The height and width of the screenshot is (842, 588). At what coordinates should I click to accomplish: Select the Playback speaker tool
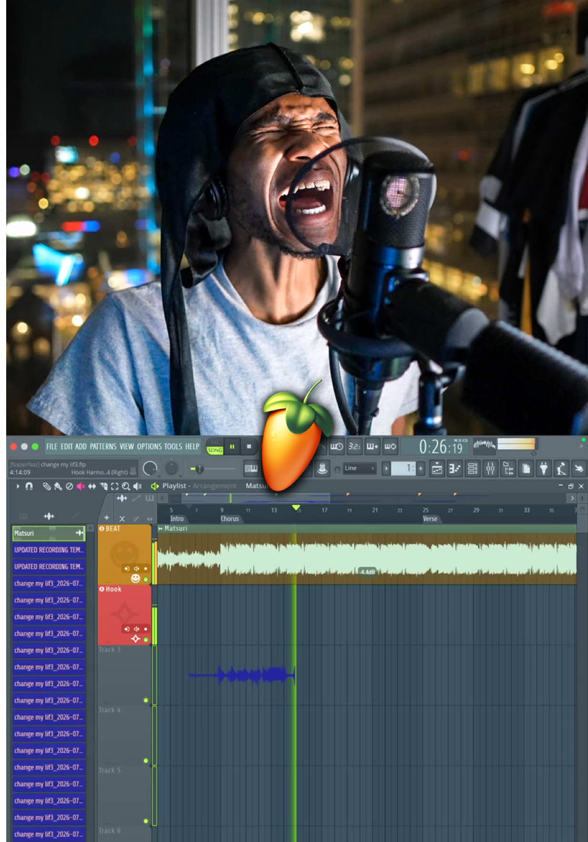(x=137, y=486)
